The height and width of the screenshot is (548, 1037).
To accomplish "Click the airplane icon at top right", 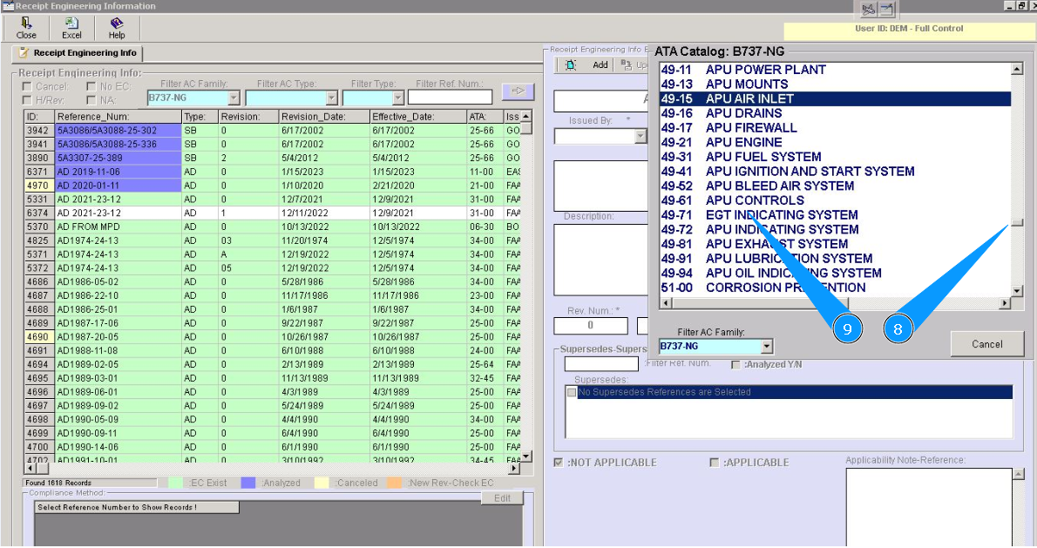I will (x=867, y=10).
